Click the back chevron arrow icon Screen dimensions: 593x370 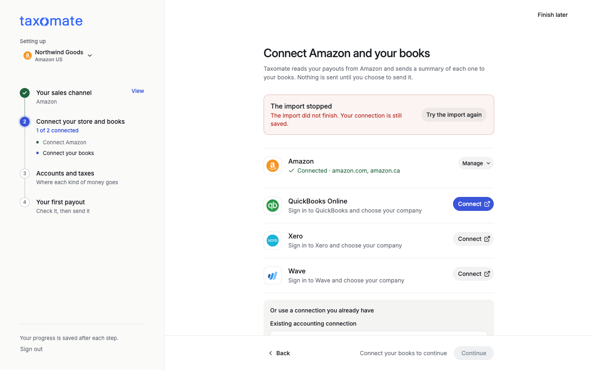(x=271, y=353)
